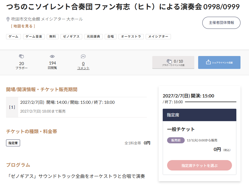Open the 地図を見る map link
The height and width of the screenshot is (190, 249).
click(x=23, y=26)
